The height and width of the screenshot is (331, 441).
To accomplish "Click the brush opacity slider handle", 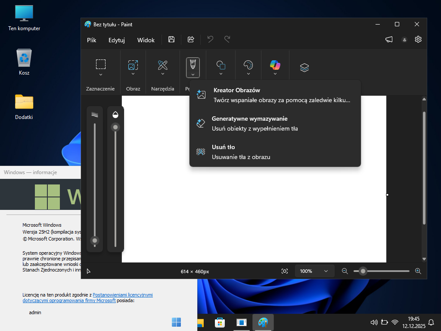I will coord(115,127).
